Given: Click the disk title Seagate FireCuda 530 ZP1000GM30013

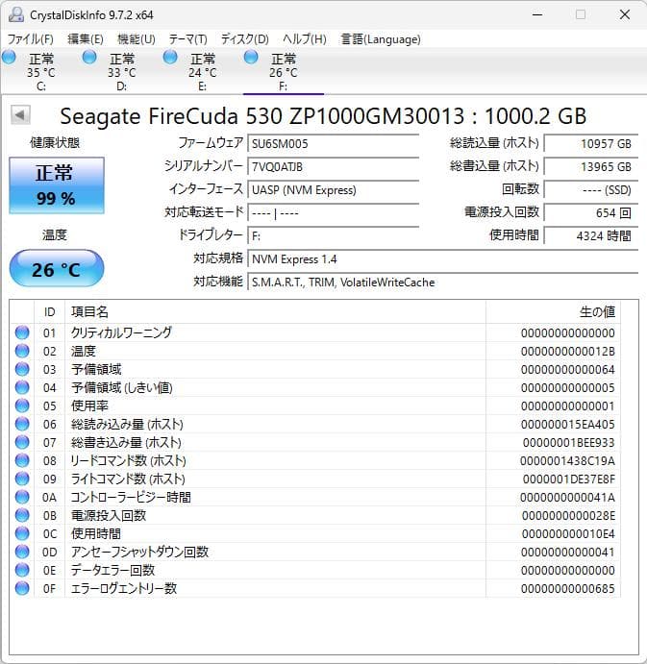Looking at the screenshot, I should (261, 116).
